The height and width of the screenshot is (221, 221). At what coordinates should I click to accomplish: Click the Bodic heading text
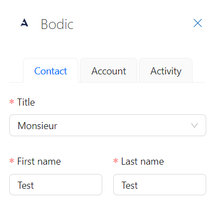point(57,24)
